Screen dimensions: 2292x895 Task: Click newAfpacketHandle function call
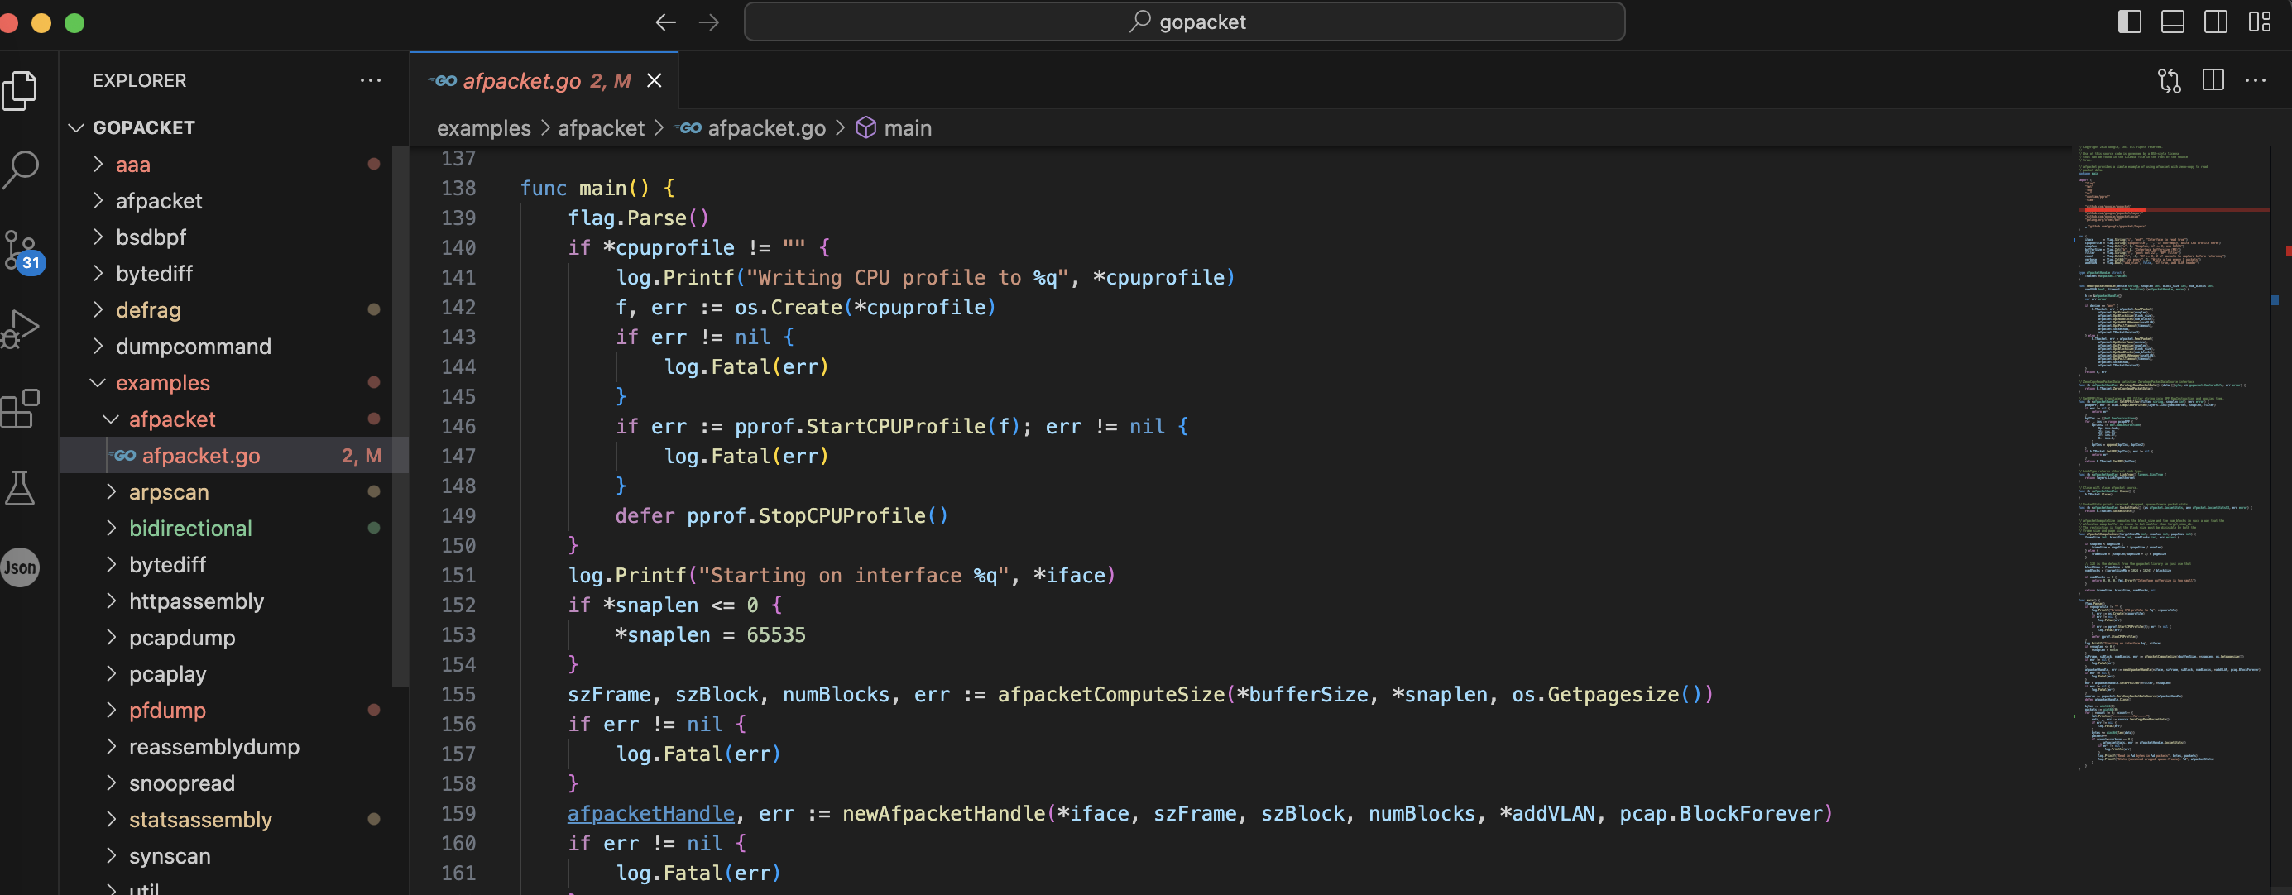click(943, 814)
